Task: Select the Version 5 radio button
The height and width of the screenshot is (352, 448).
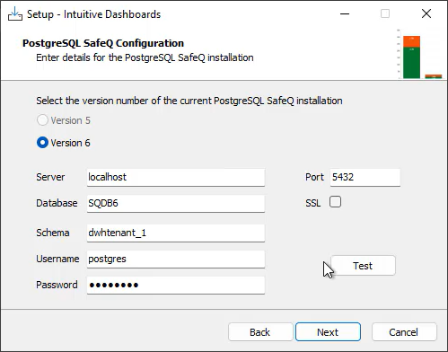Action: click(42, 120)
